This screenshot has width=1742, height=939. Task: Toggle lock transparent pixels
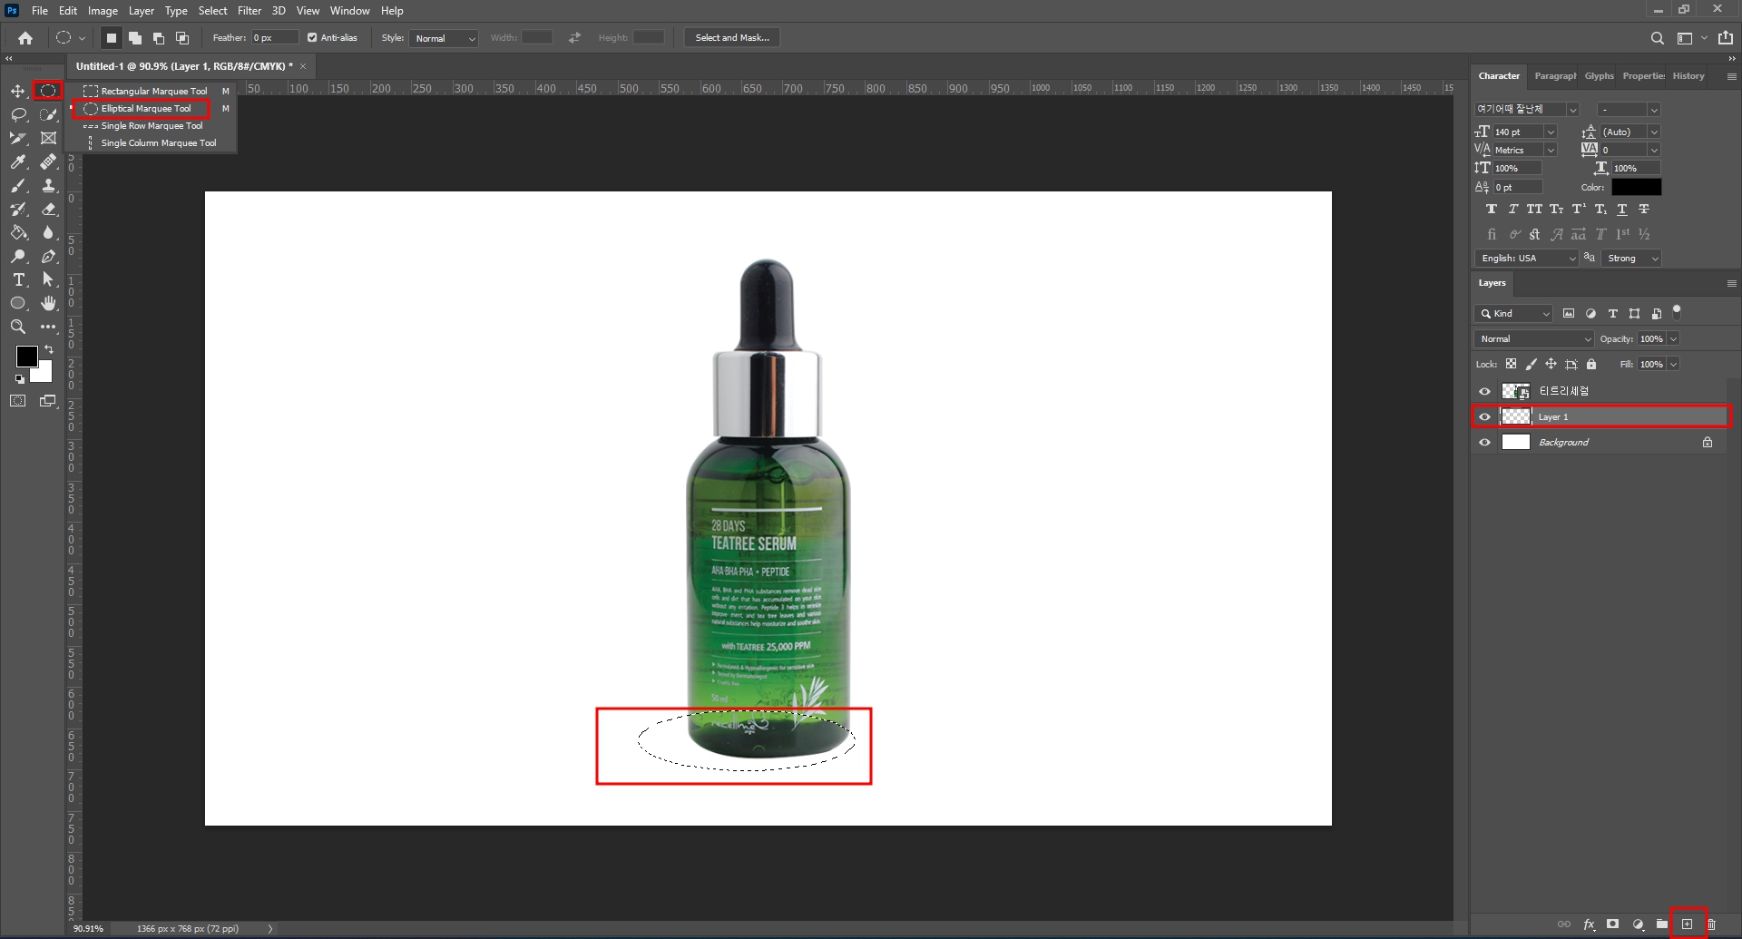[x=1511, y=365]
